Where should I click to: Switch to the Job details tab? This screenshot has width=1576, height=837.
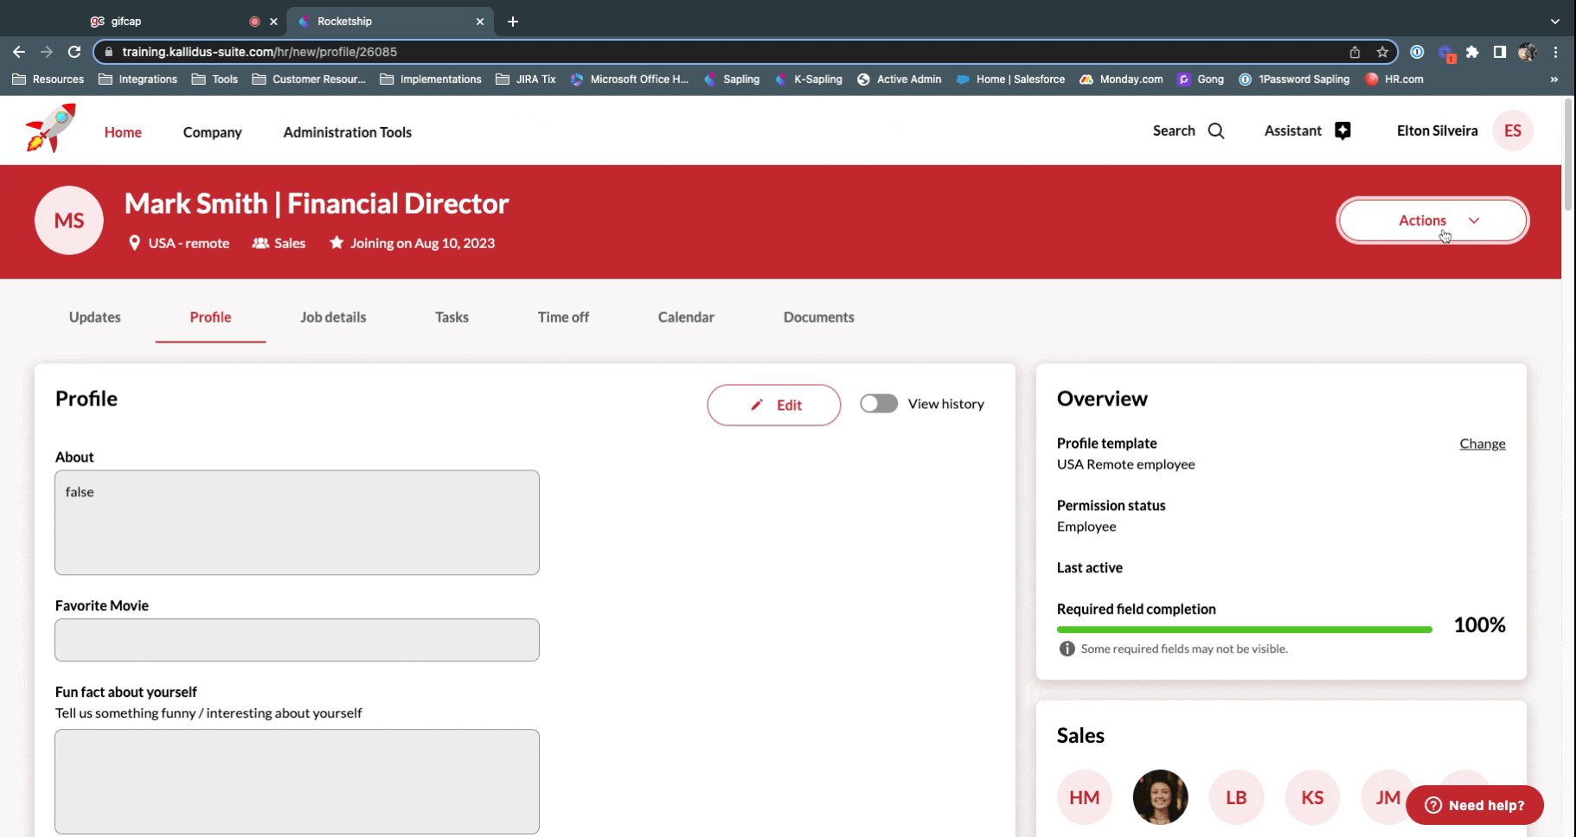pyautogui.click(x=333, y=317)
